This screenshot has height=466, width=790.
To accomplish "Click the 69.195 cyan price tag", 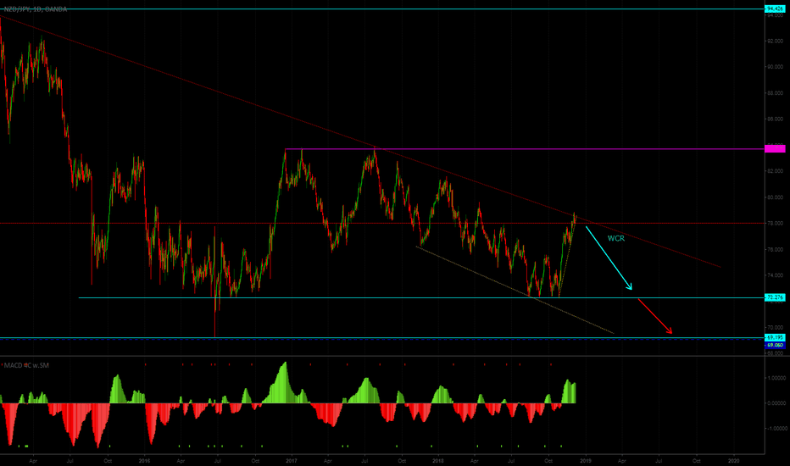I will tap(775, 337).
